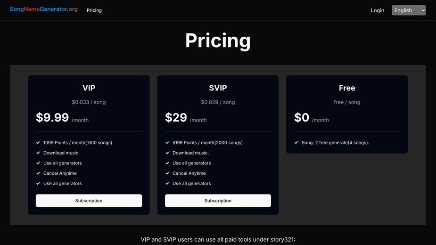Click checkmark beside VIP Download music
436x245 pixels.
pos(38,153)
